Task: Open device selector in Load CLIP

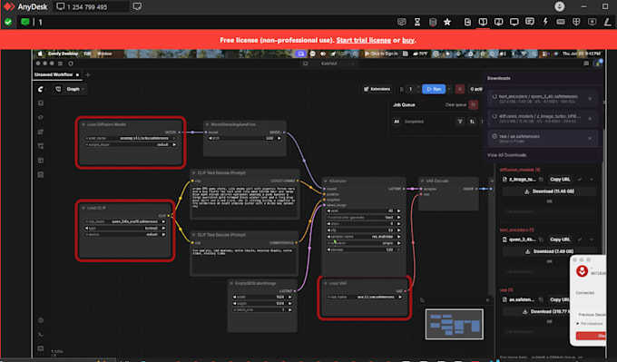Action: (x=125, y=234)
